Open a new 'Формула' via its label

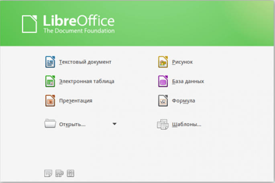183,101
